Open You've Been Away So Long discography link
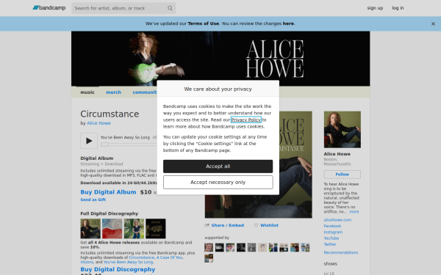The image size is (441, 275). 128,262
